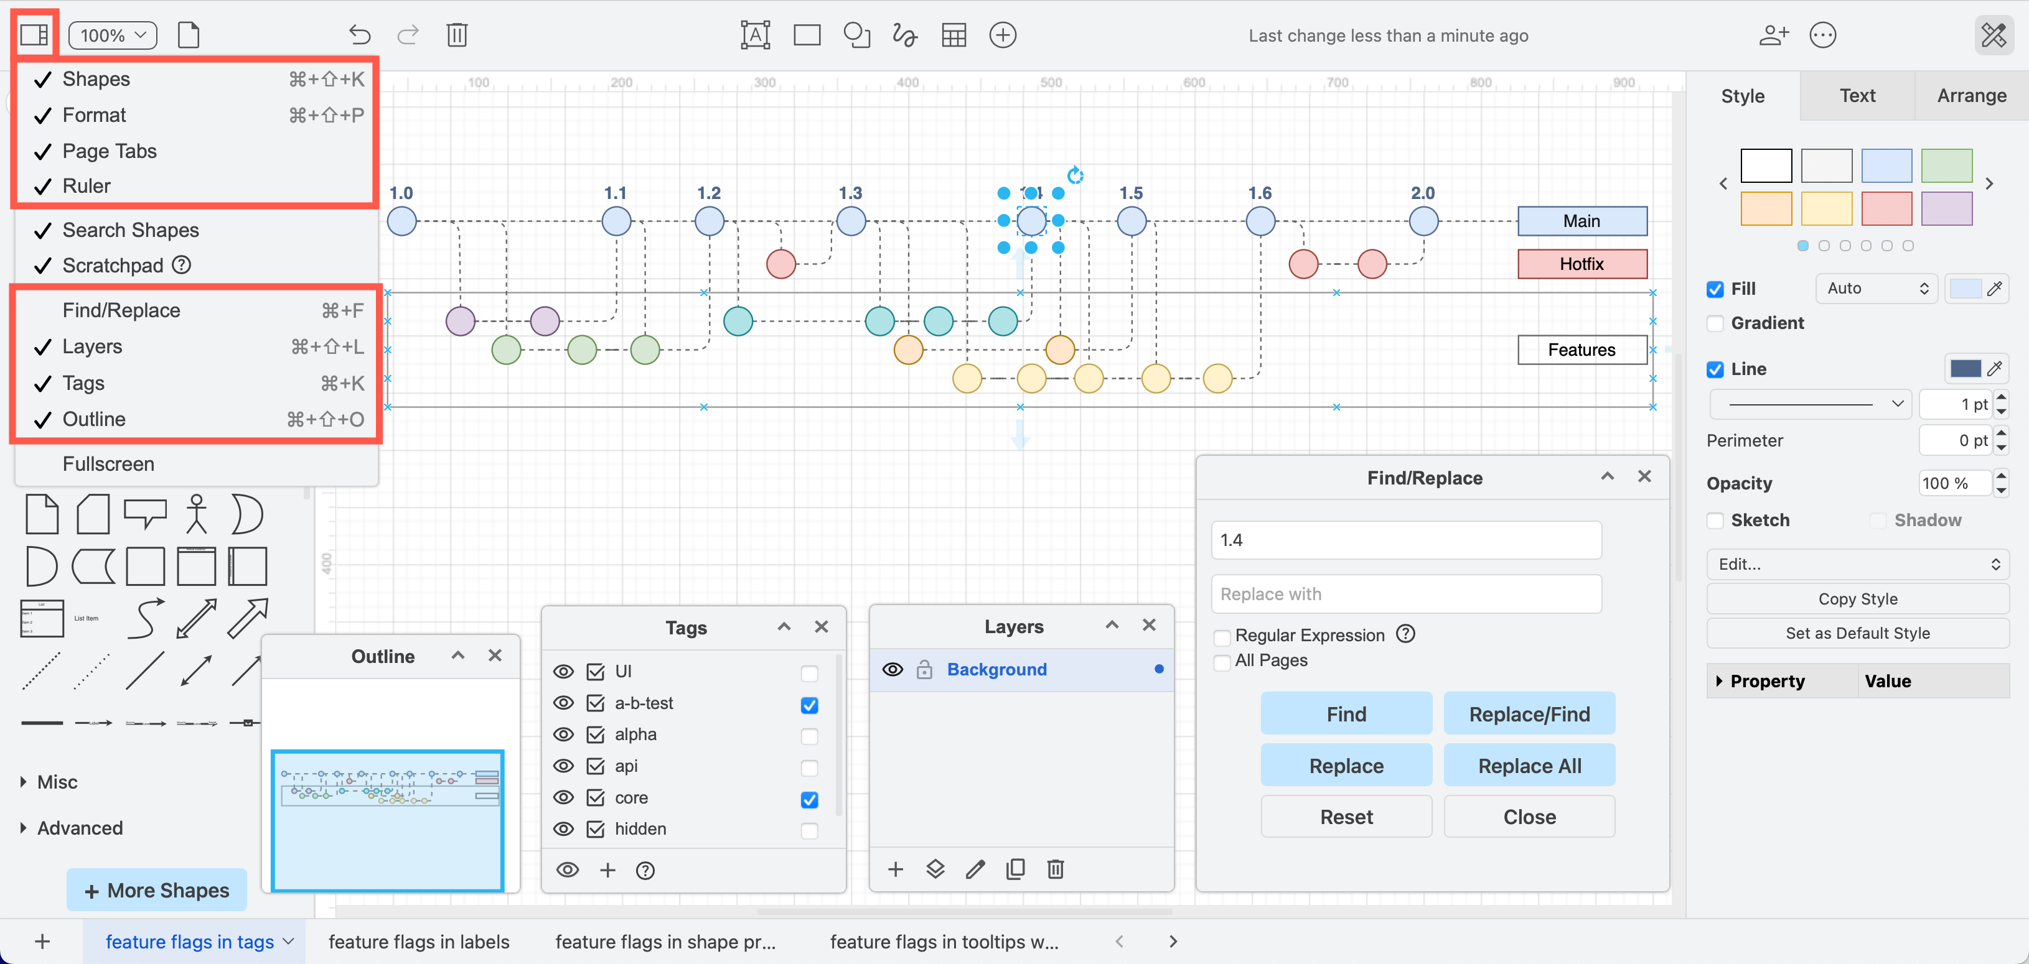
Task: Uncheck the a-b-test tag checkbox
Action: point(809,705)
